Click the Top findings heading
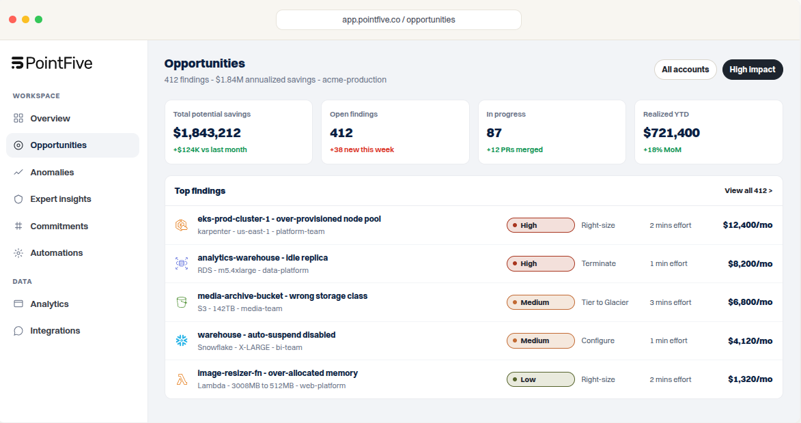The image size is (801, 423). (x=200, y=191)
